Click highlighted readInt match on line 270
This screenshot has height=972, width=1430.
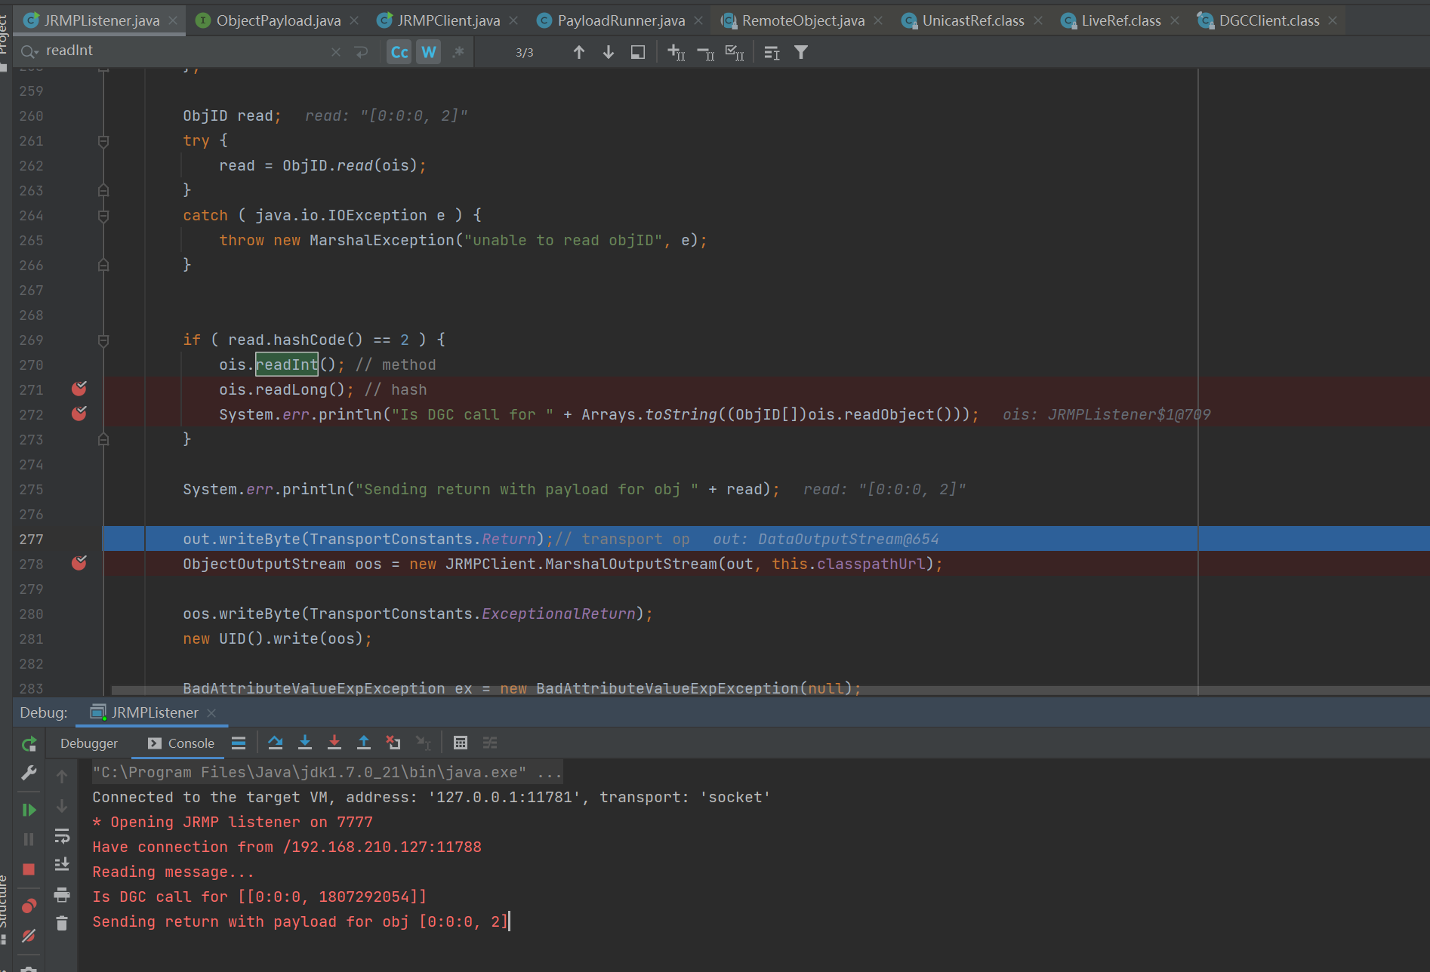coord(287,364)
